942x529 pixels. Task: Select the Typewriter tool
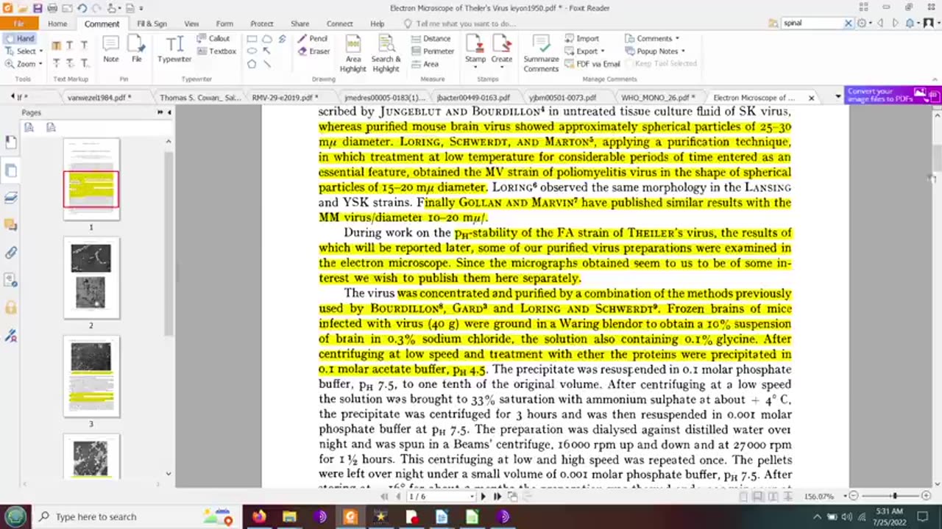click(x=174, y=50)
